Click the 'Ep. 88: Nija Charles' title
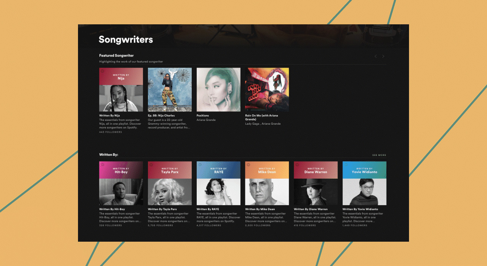487x266 pixels. [x=161, y=116]
